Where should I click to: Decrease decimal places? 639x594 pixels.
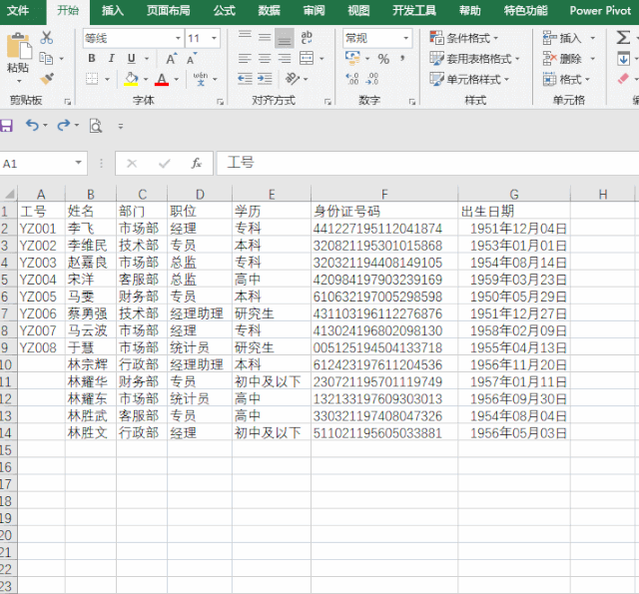tap(372, 79)
